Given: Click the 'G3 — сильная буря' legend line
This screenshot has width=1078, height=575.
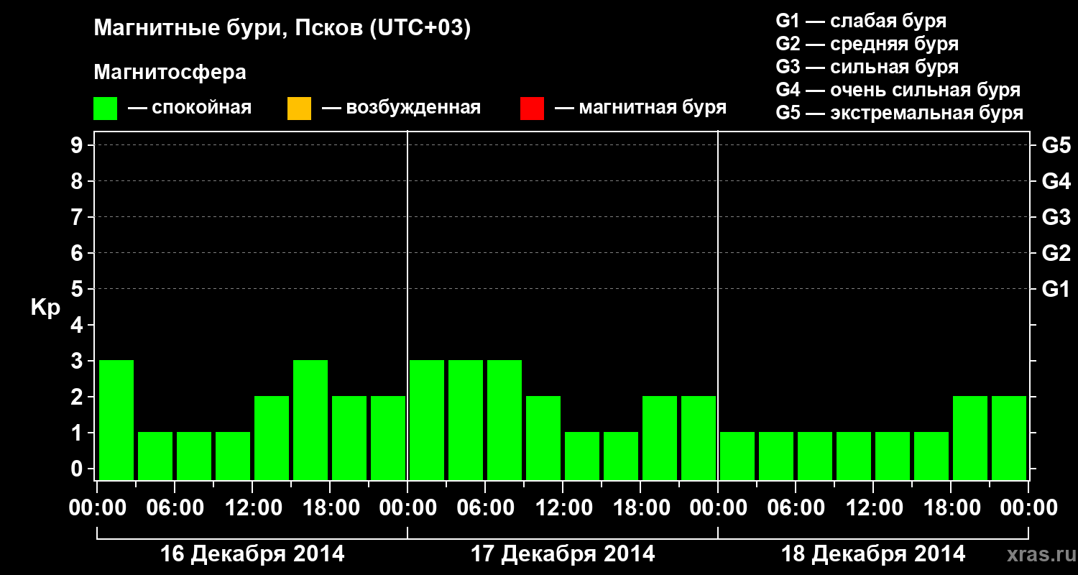Looking at the screenshot, I should pos(867,67).
